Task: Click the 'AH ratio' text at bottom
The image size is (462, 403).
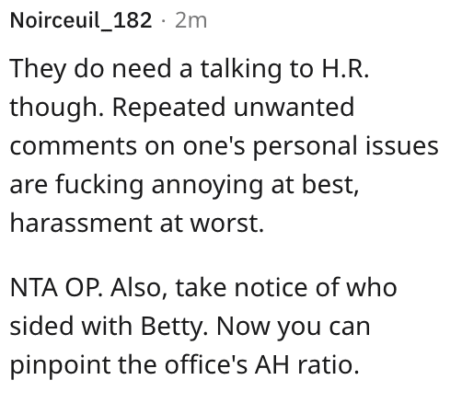Action: tap(306, 364)
